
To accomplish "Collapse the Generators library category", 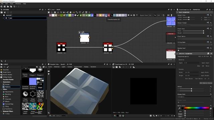I will [x=1, y=82].
